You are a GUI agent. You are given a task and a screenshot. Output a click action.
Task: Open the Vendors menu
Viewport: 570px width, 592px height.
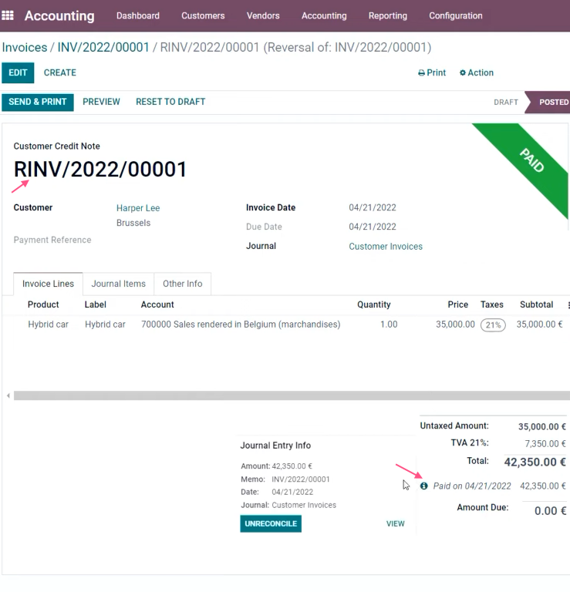pyautogui.click(x=263, y=16)
